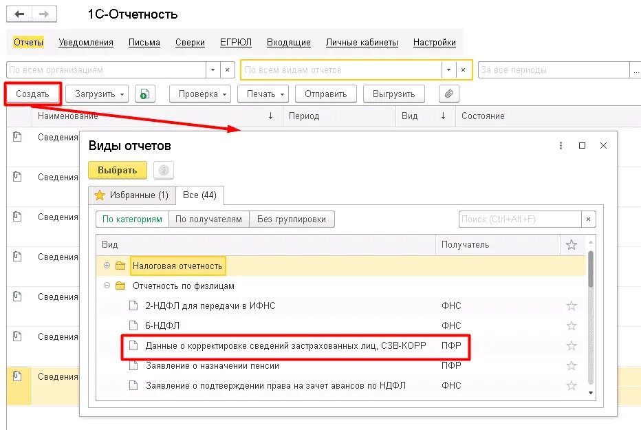
Task: Open the Проверка dropdown menu
Action: 224,94
